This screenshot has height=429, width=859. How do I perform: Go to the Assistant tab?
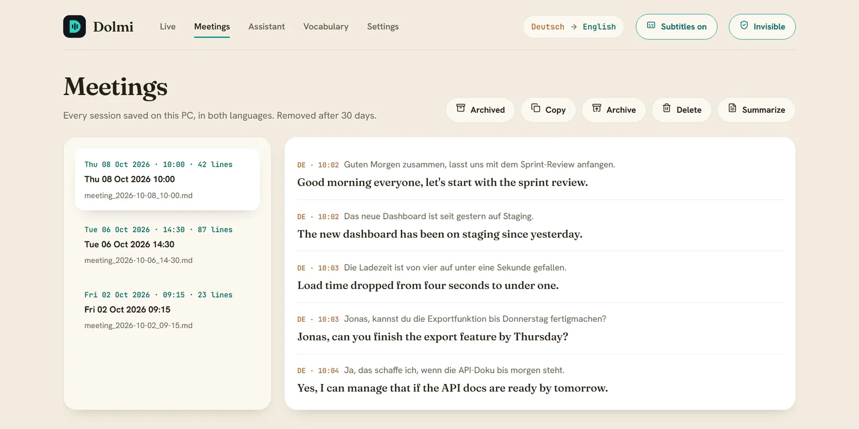click(267, 26)
